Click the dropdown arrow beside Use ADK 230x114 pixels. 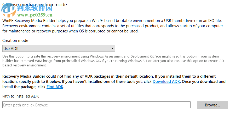(x=113, y=48)
